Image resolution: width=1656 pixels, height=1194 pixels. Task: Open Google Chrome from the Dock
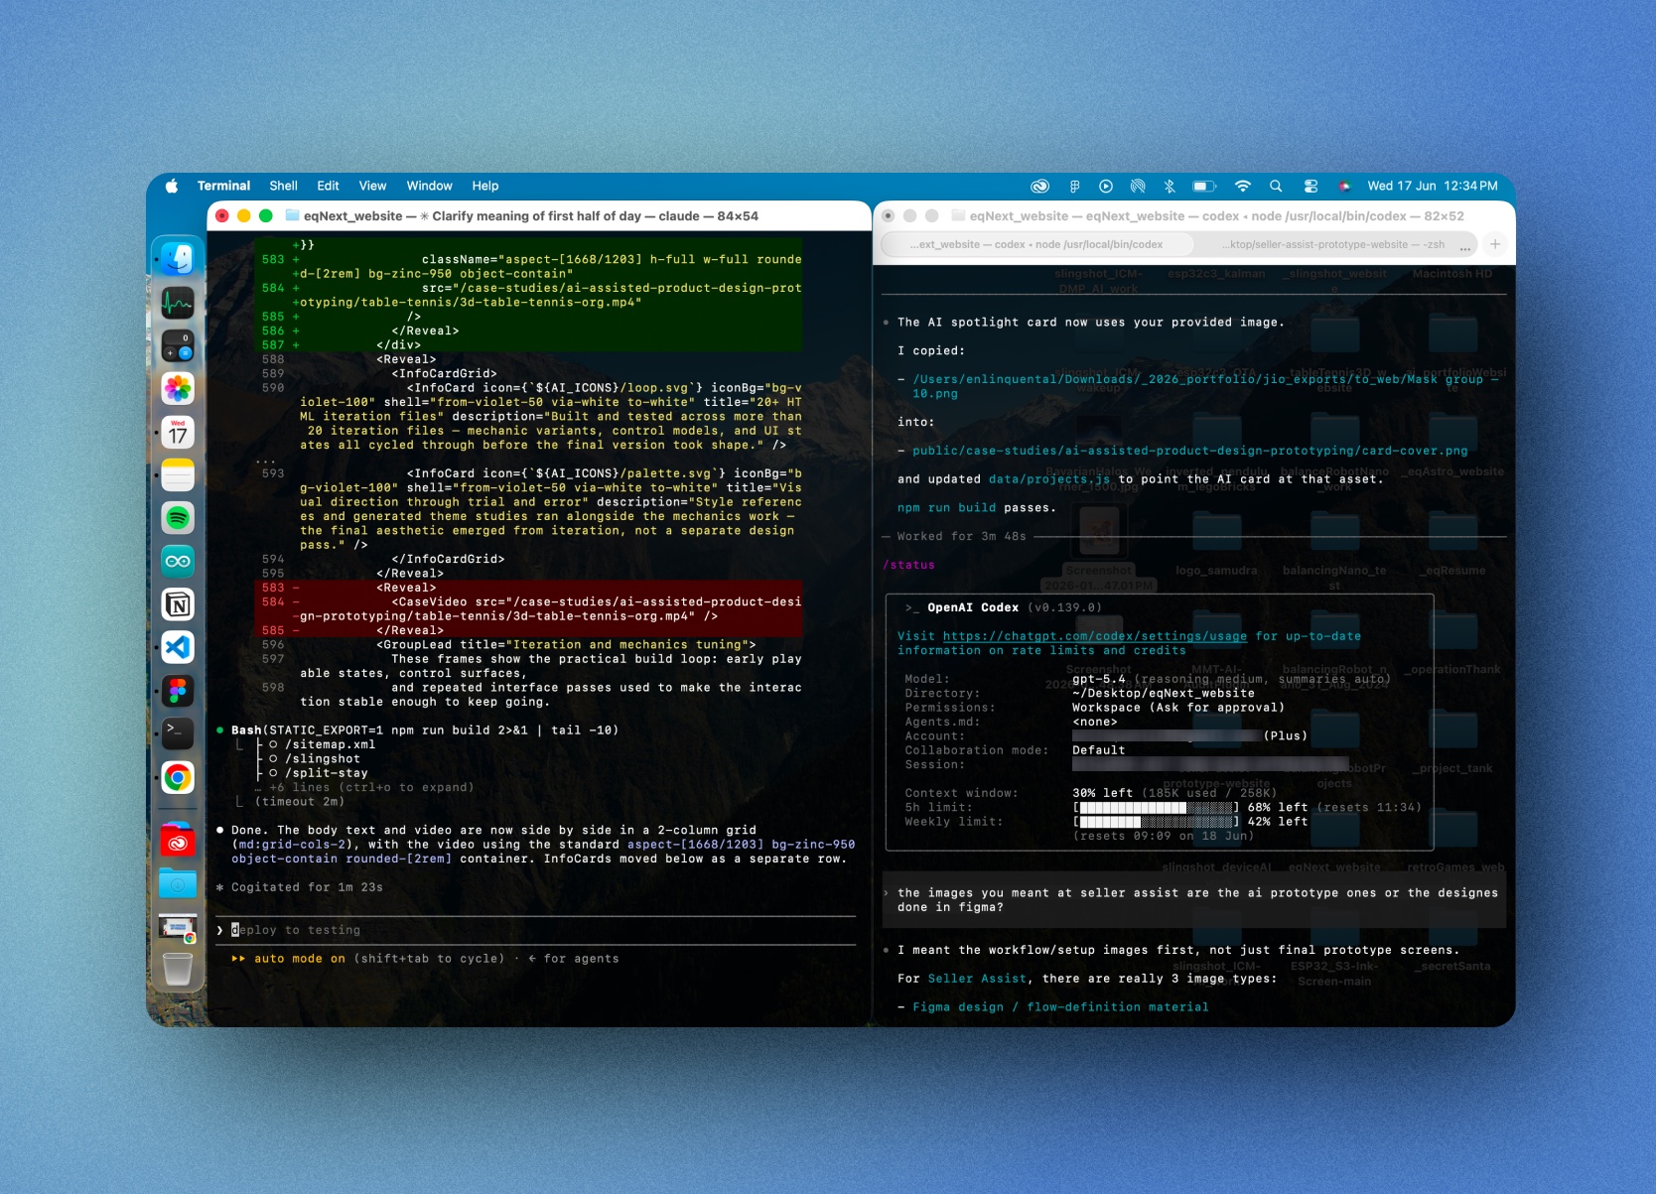point(178,777)
